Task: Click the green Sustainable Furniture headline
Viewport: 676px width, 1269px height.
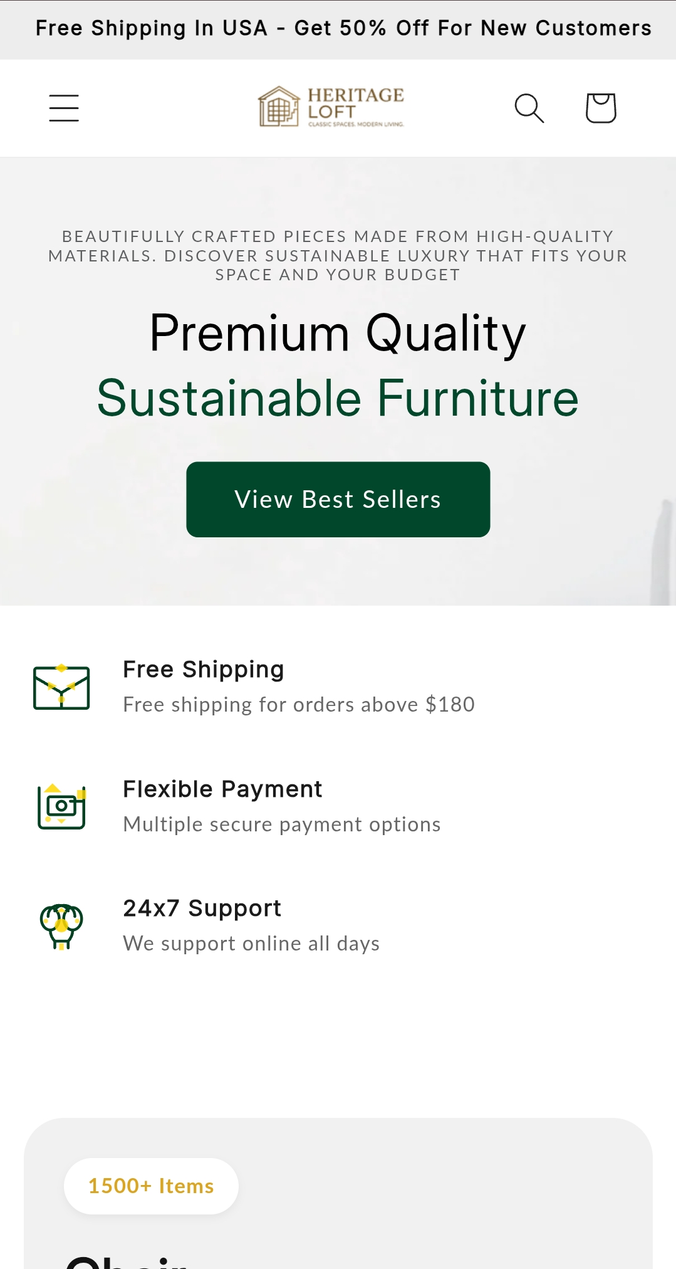Action: click(338, 398)
